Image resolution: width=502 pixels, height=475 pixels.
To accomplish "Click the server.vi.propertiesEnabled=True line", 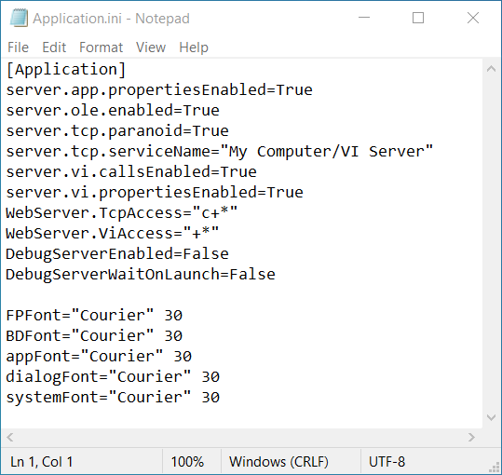I will (x=155, y=193).
